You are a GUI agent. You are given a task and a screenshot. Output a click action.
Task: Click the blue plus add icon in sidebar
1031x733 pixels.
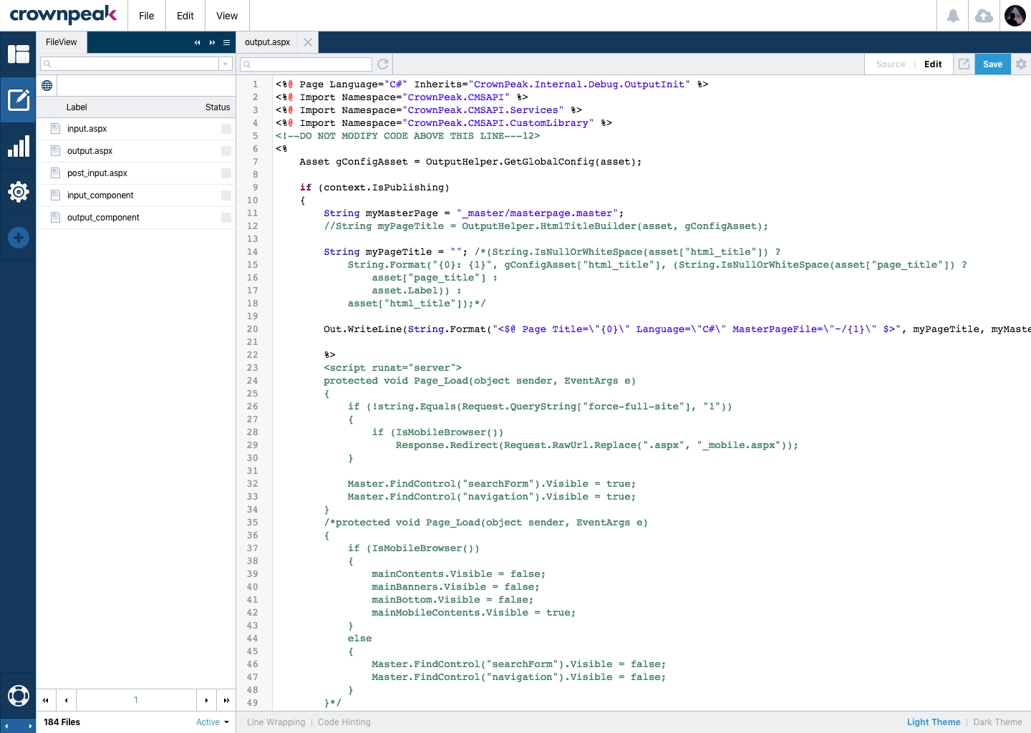coord(18,238)
